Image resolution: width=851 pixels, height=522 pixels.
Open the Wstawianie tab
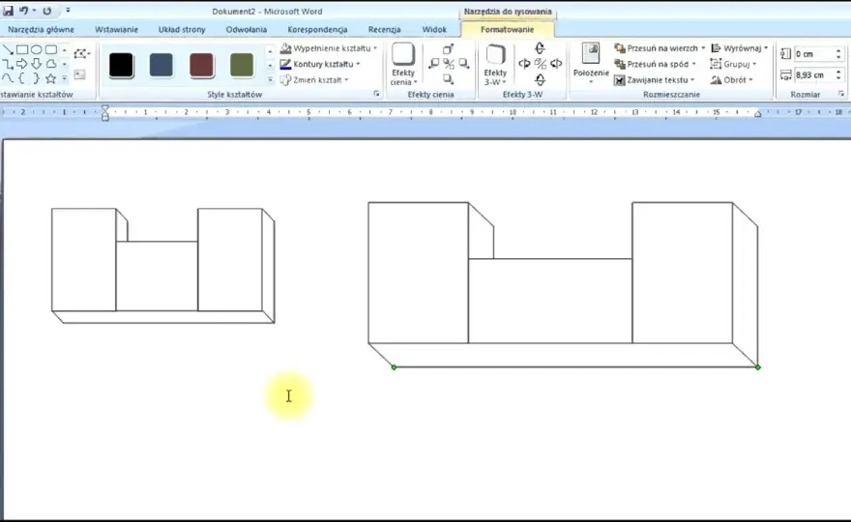pos(116,29)
